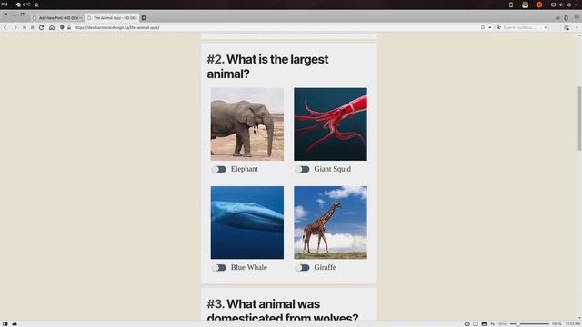Open the volume control in system tray
Screen dimensions: 582x327
(561, 5)
